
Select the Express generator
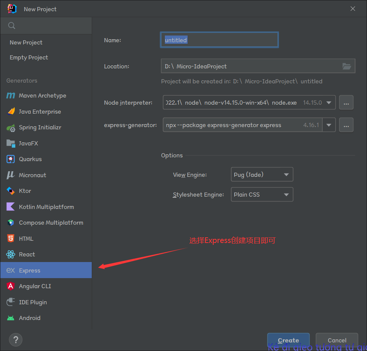point(46,270)
